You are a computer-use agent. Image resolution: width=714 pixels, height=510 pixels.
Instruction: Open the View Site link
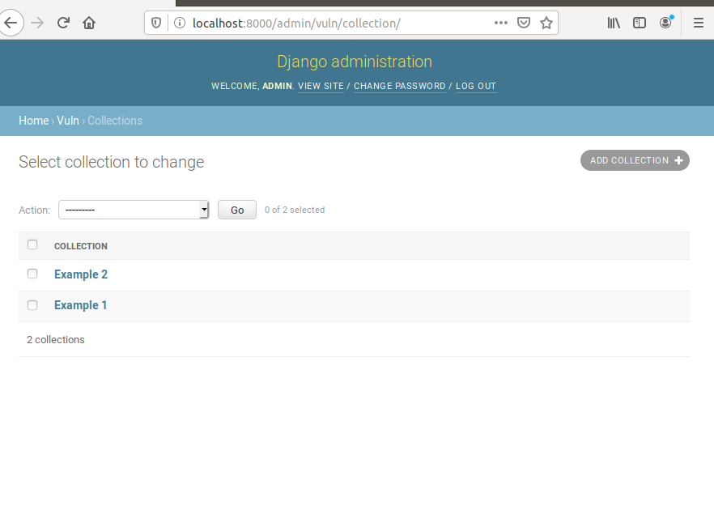[321, 86]
